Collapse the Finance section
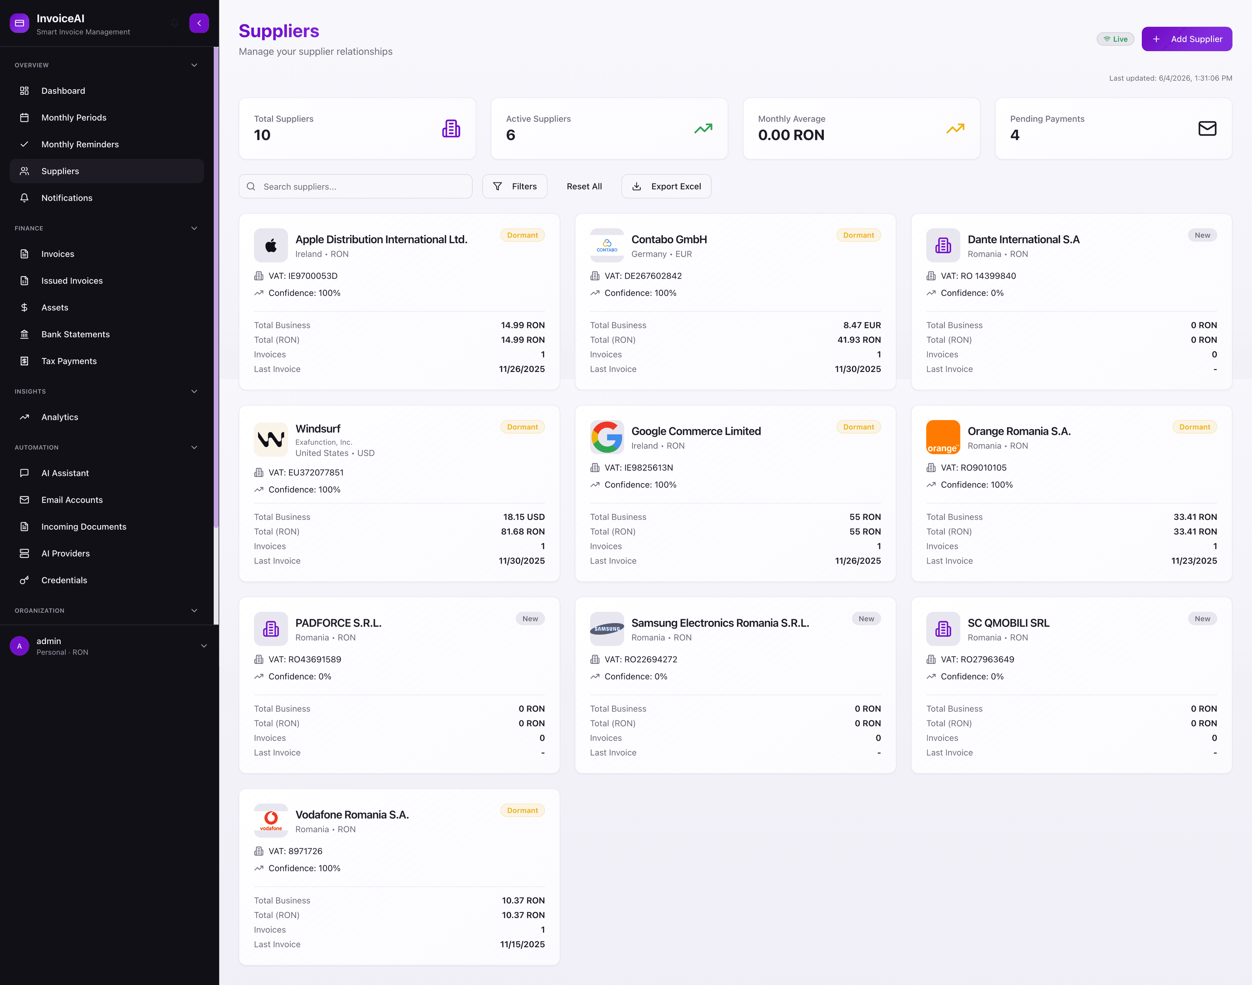This screenshot has width=1252, height=985. tap(194, 228)
